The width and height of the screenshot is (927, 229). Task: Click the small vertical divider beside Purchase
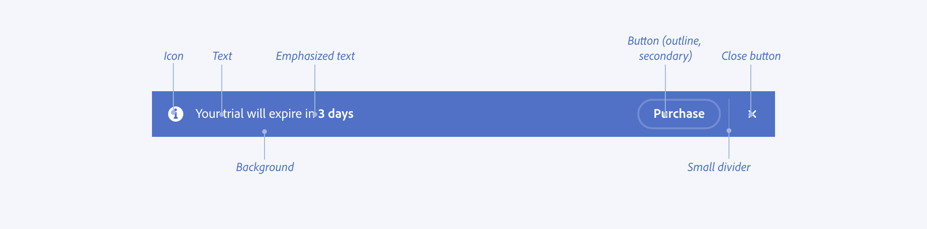point(729,114)
